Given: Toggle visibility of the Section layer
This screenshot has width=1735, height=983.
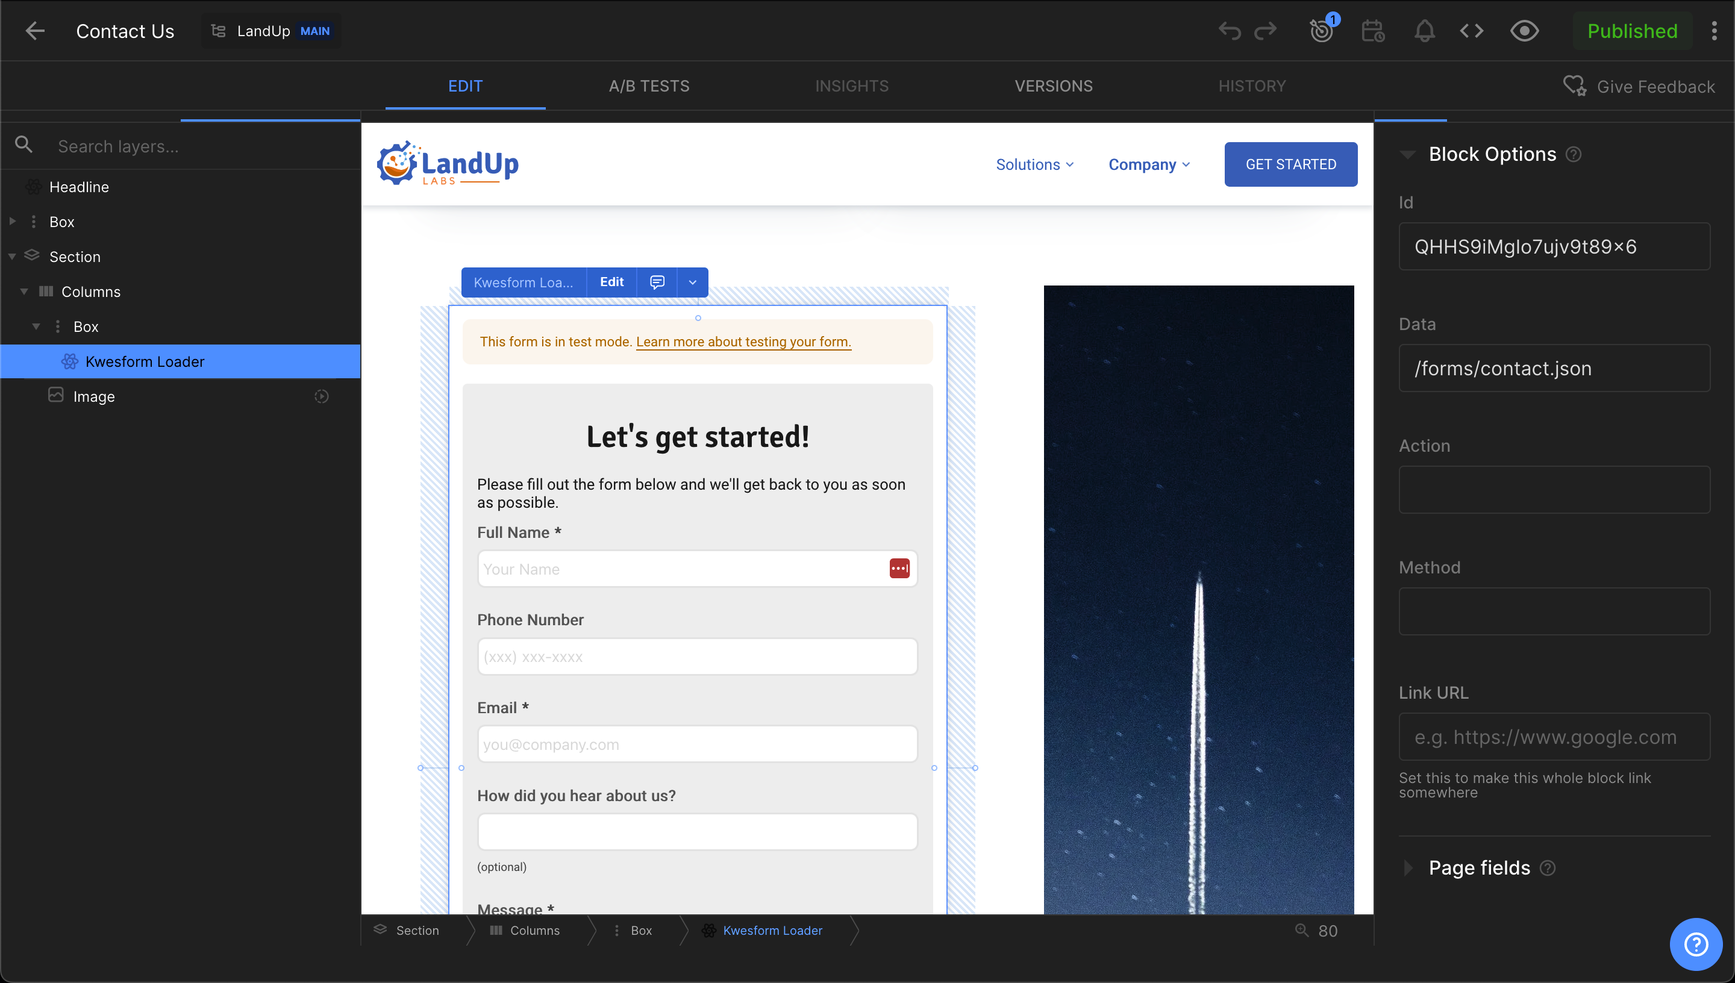Looking at the screenshot, I should pos(320,256).
